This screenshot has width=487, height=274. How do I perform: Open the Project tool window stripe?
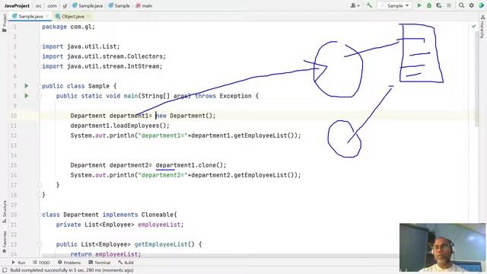4,23
